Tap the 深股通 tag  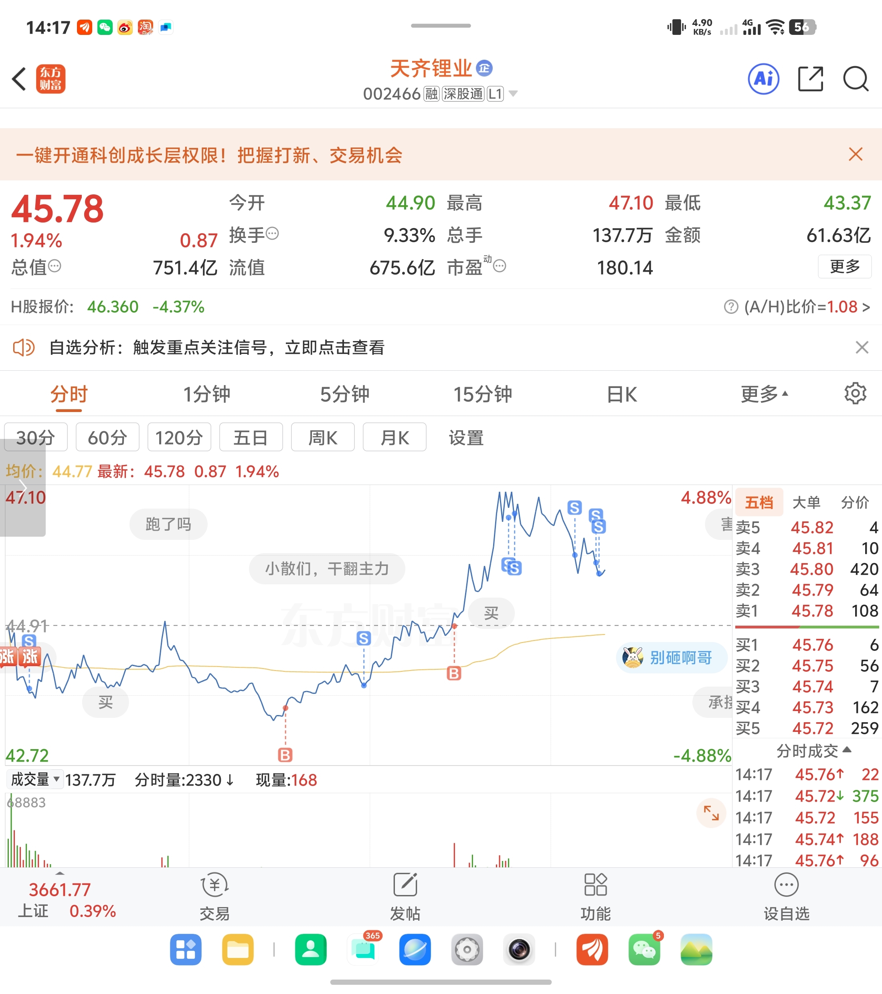[463, 93]
